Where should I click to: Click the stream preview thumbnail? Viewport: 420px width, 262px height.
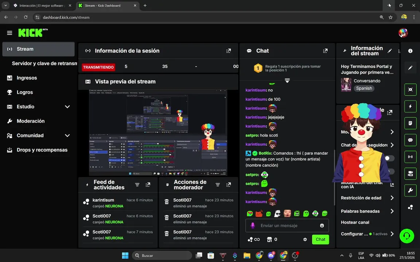[x=158, y=133]
